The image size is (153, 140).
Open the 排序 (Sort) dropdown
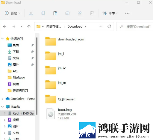(110, 13)
